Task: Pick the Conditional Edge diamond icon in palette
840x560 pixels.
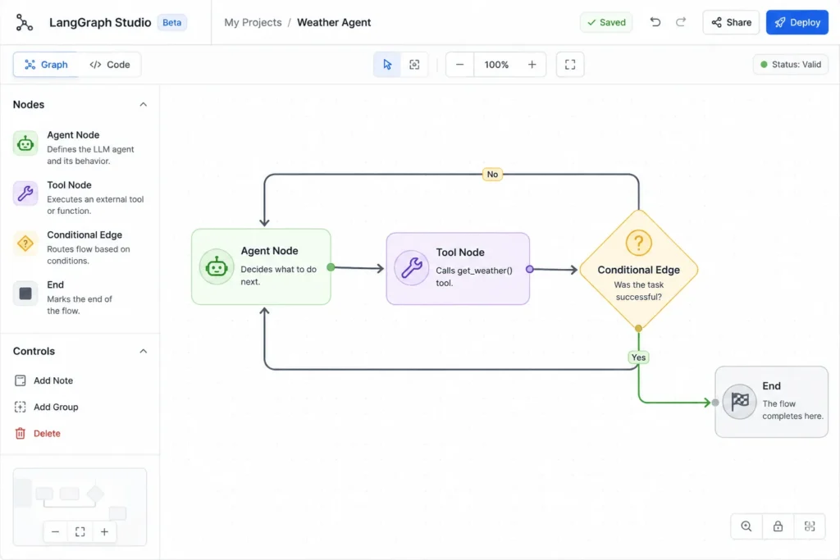Action: (25, 244)
